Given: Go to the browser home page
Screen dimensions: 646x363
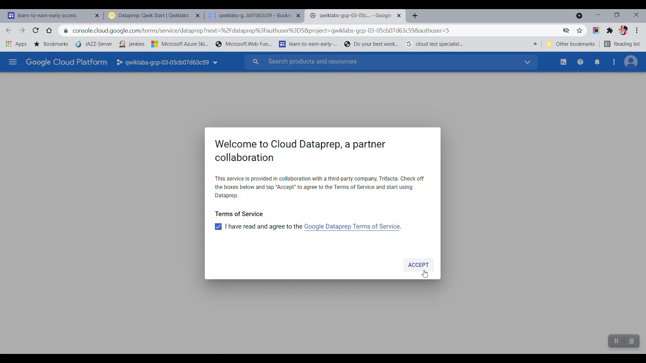Looking at the screenshot, I should click(x=49, y=30).
